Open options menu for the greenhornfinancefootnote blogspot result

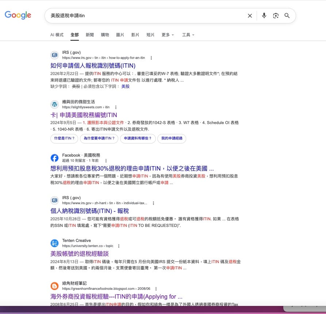click(156, 289)
